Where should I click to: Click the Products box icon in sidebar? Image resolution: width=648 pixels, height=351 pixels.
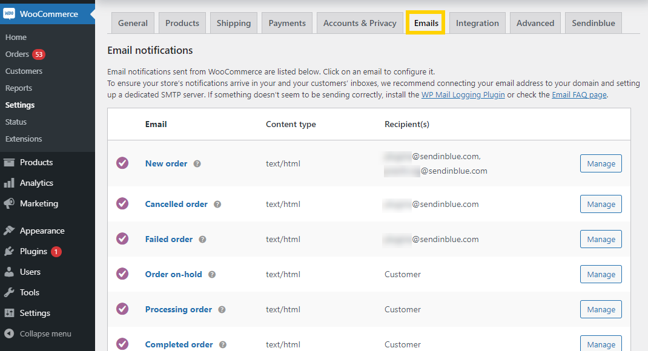[10, 162]
